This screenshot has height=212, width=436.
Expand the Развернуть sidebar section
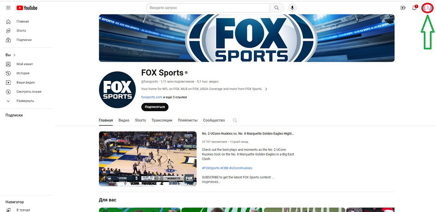pos(25,101)
